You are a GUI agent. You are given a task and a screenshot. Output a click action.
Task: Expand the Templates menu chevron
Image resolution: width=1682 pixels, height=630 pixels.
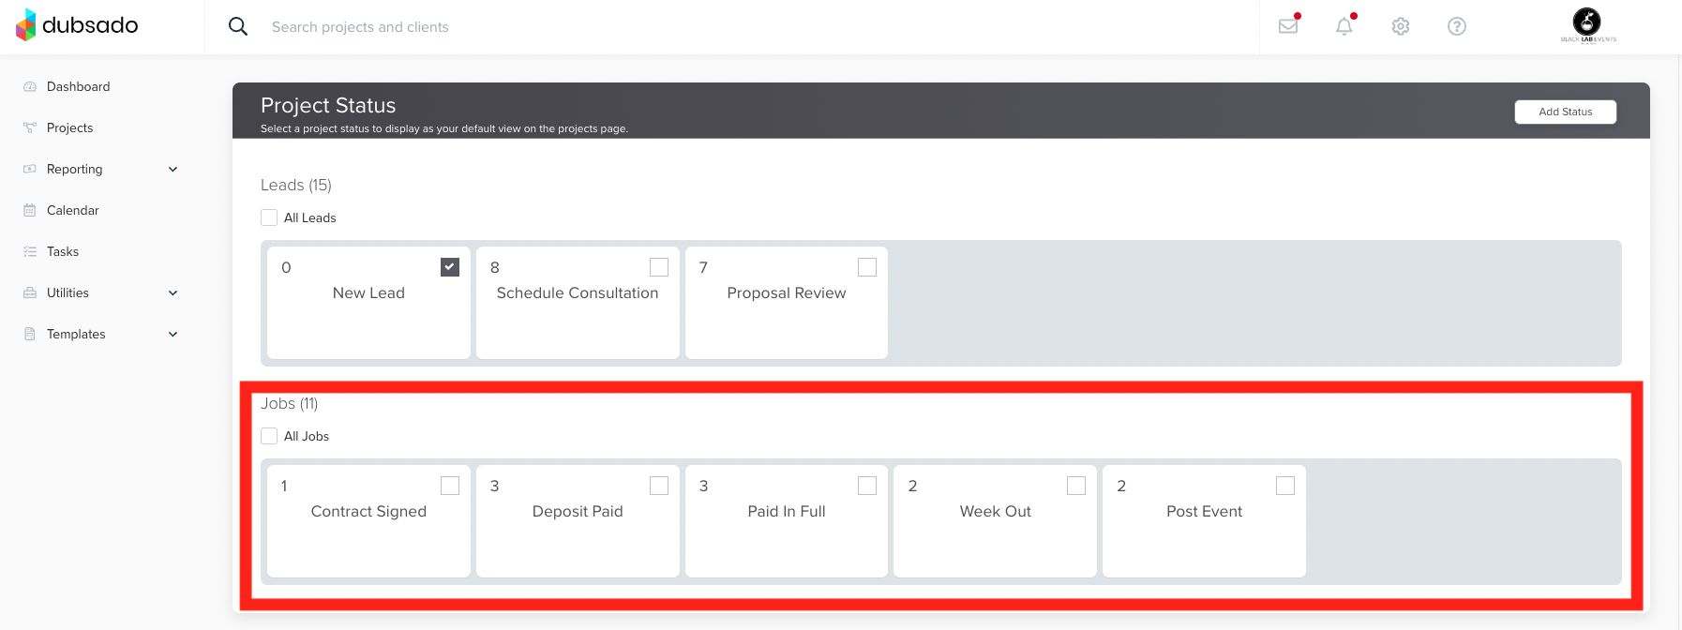click(173, 334)
